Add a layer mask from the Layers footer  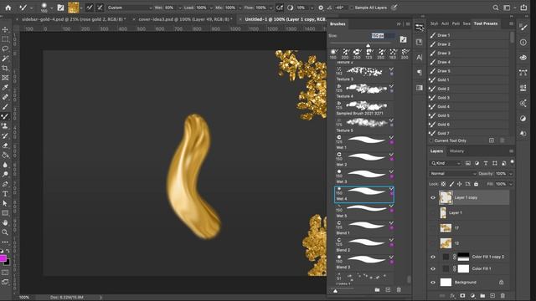point(462,295)
